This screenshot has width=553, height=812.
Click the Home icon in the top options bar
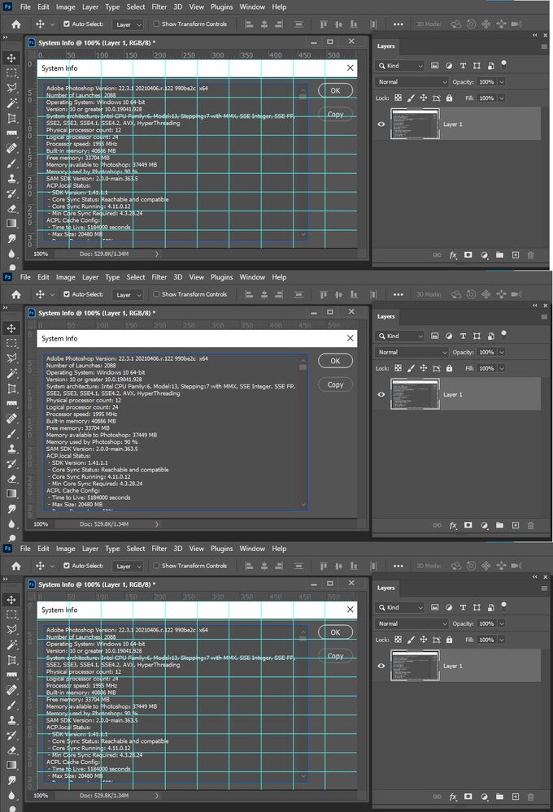coord(16,24)
